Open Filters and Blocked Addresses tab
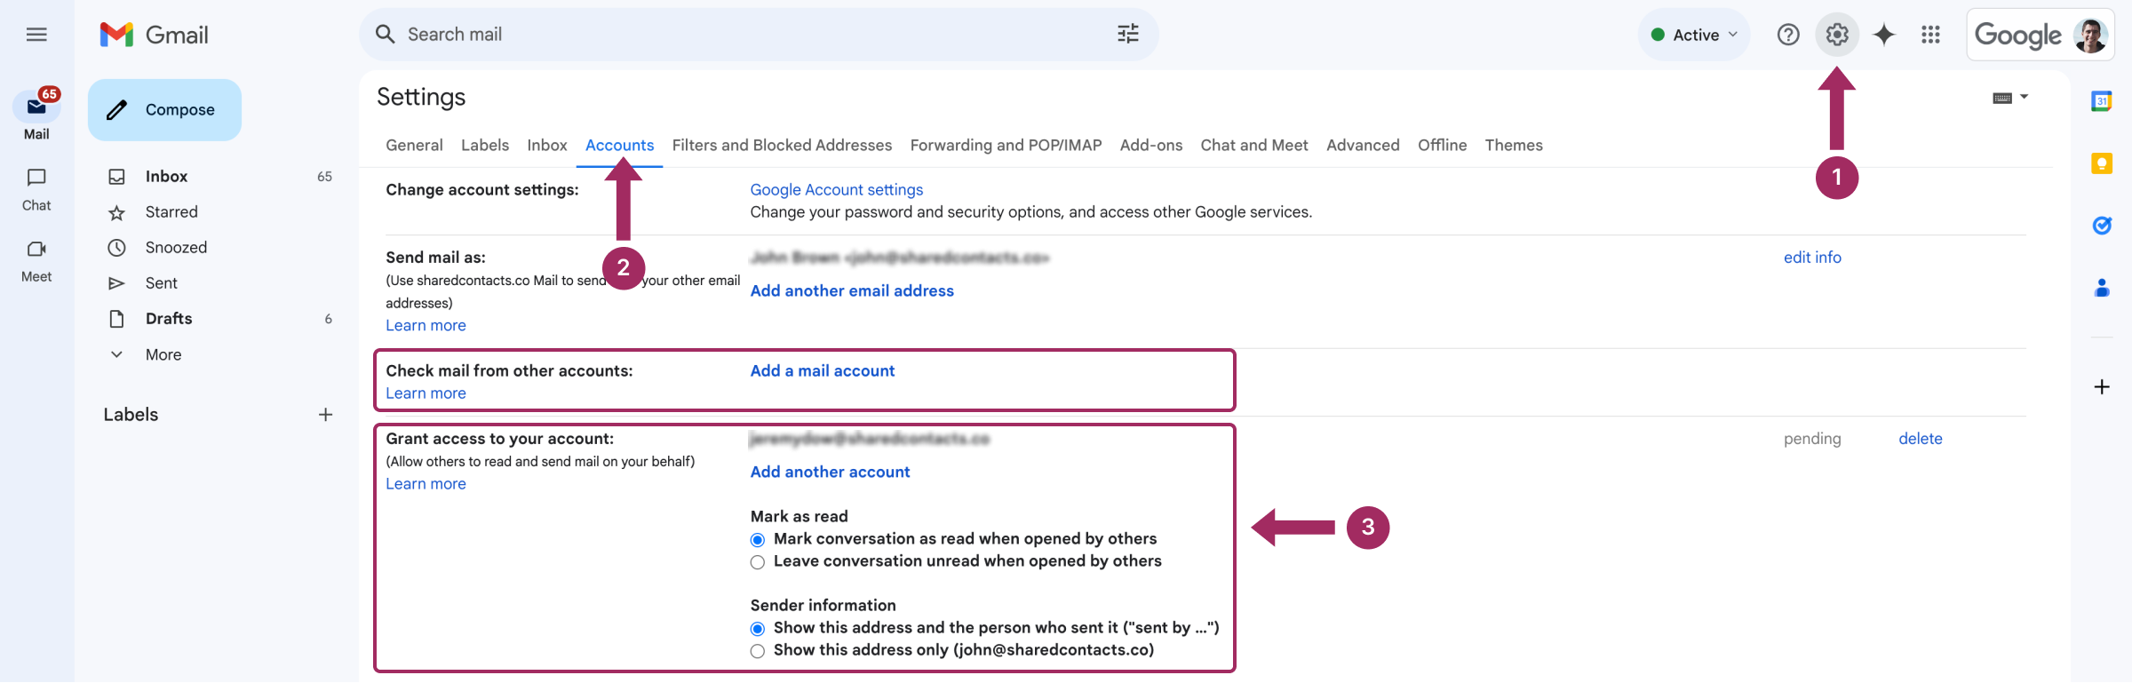 [782, 146]
